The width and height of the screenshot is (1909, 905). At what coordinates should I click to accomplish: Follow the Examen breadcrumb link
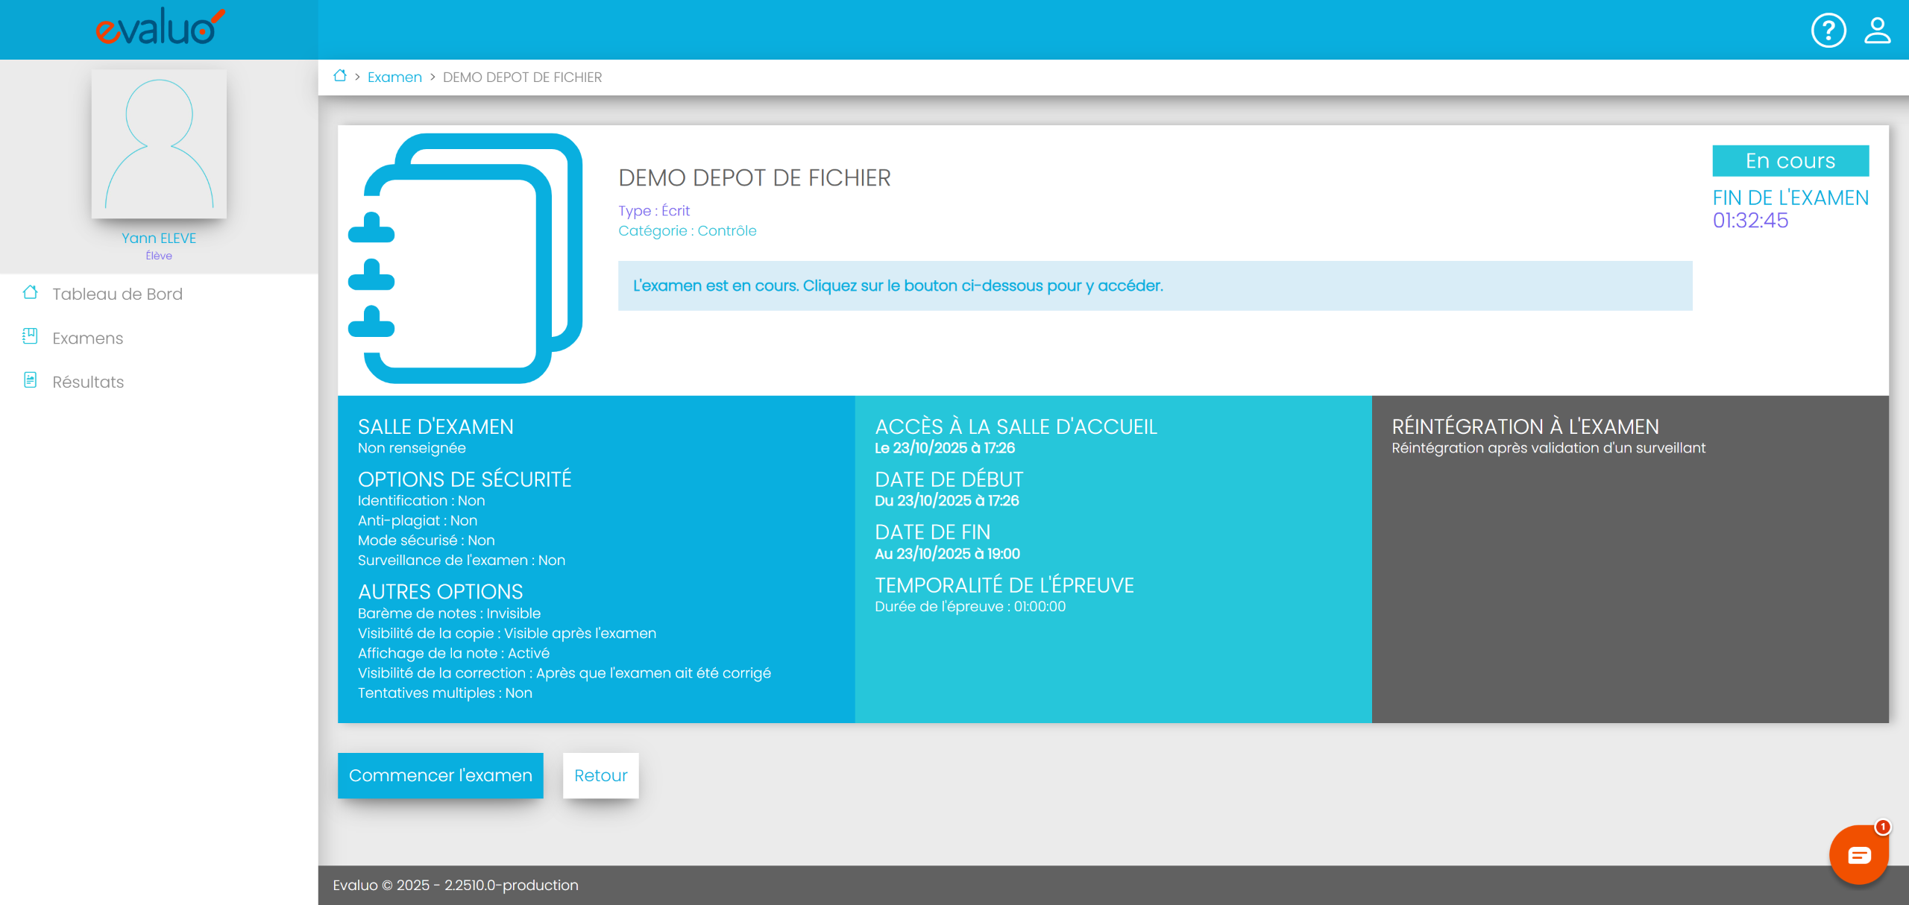[x=394, y=77]
